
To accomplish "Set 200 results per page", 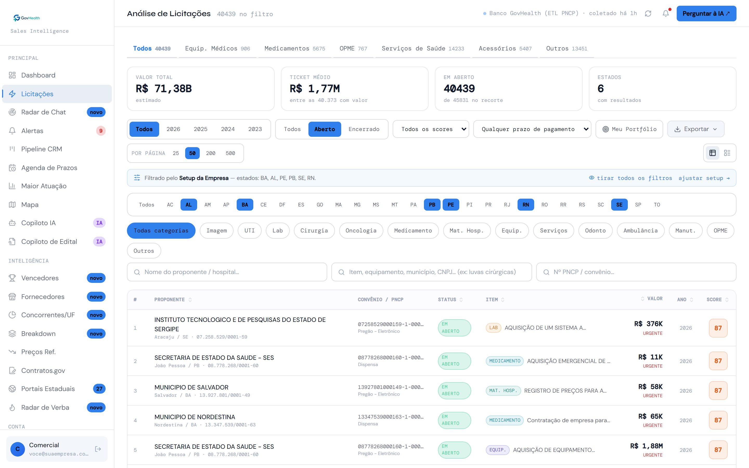I will pyautogui.click(x=210, y=153).
